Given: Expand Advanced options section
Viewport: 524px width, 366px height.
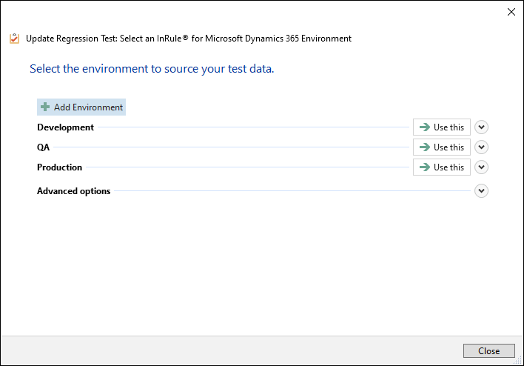Looking at the screenshot, I should pos(481,190).
